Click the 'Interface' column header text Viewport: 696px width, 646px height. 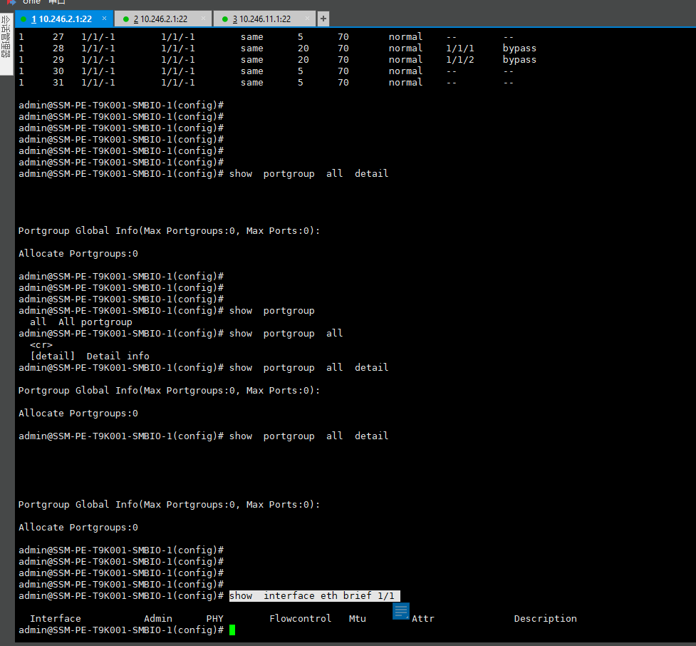pos(56,619)
